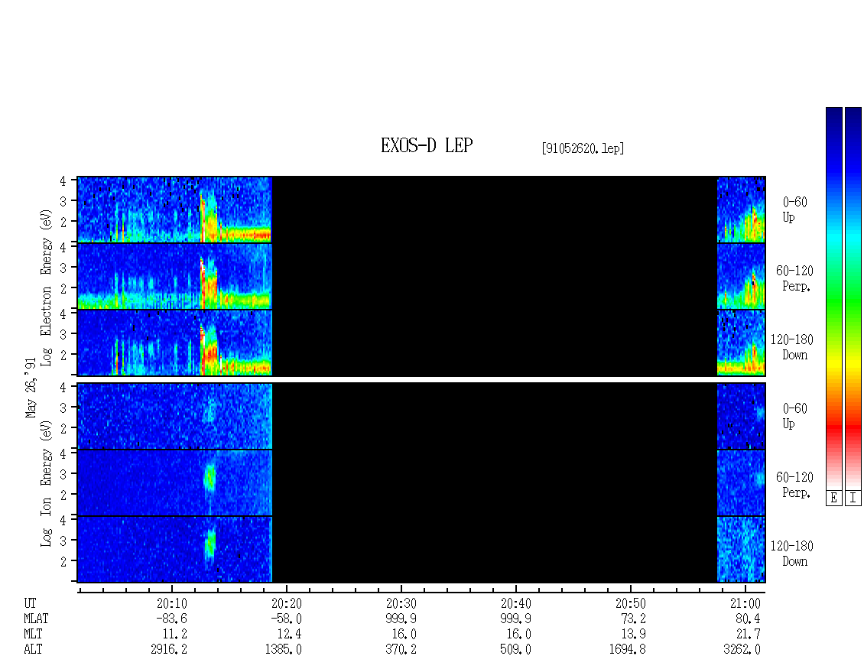Click the ion 60-120 Perp. spectrogram panel

(x=421, y=482)
